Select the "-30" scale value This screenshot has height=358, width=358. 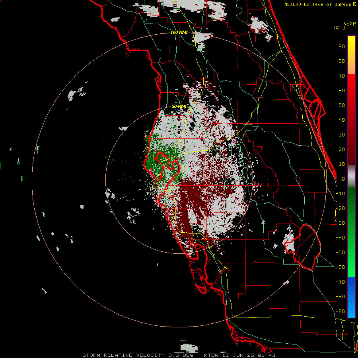[340, 223]
